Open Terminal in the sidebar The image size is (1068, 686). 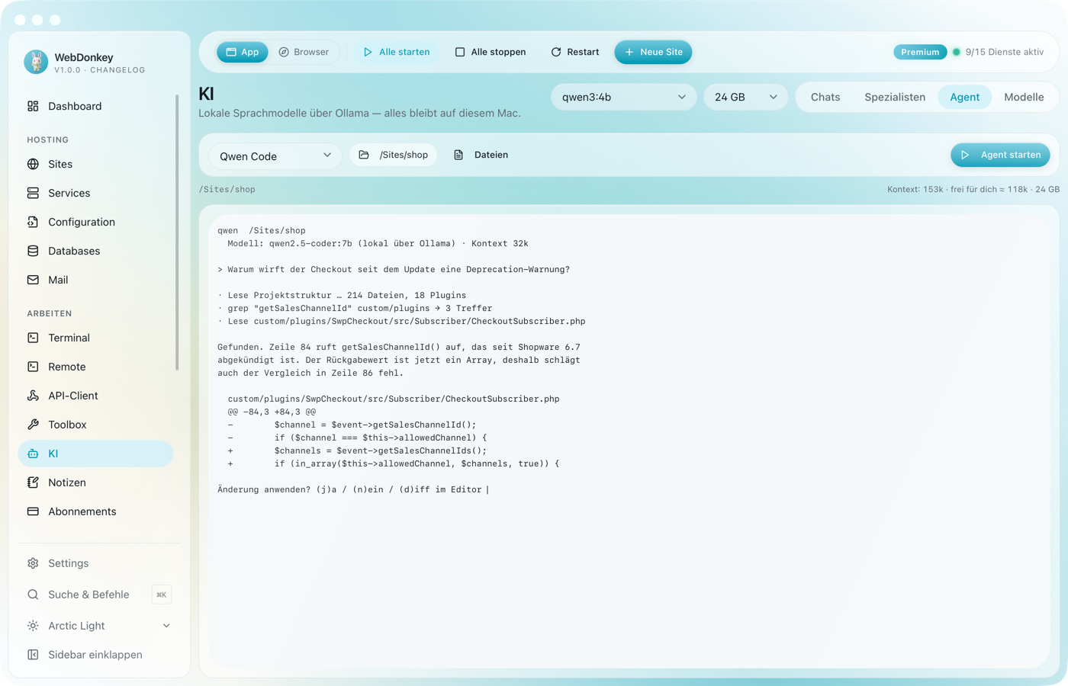(x=95, y=338)
